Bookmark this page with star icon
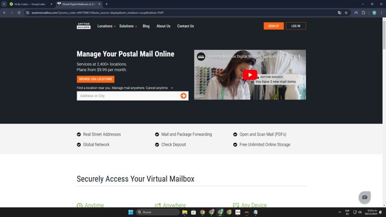The image size is (386, 217). 346,13
